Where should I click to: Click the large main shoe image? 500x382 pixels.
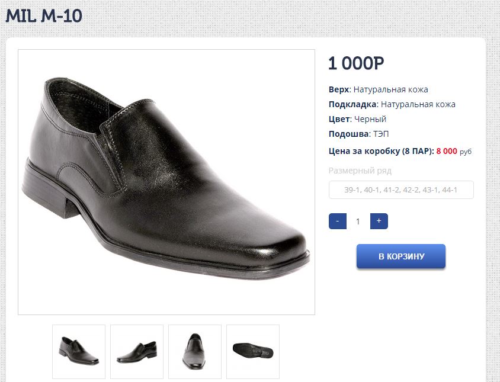pyautogui.click(x=166, y=182)
